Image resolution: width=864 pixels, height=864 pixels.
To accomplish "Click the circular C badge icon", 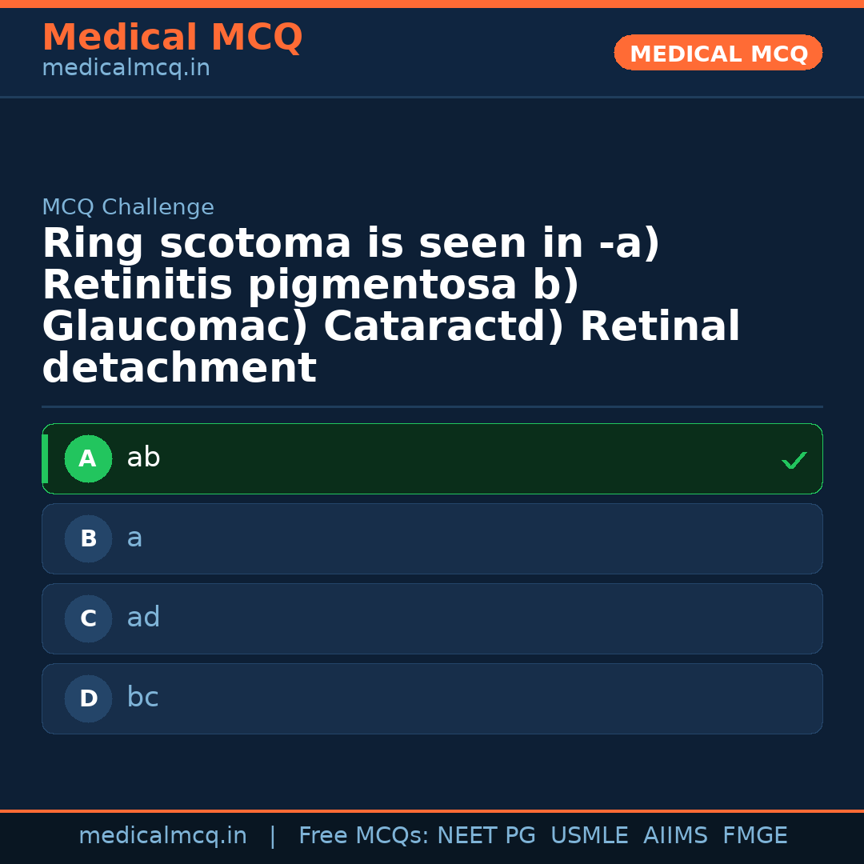I will (x=88, y=618).
